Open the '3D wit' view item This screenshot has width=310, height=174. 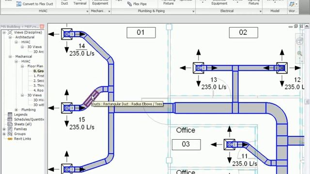coord(39,105)
